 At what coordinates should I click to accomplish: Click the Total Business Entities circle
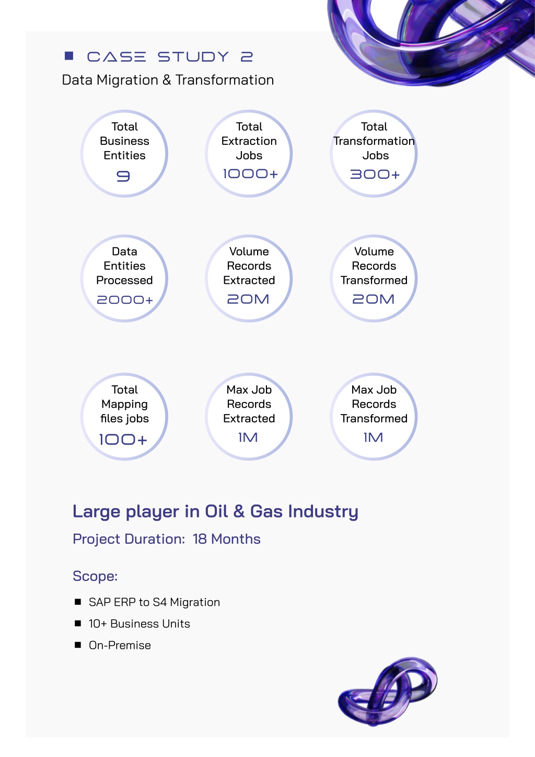pos(124,154)
